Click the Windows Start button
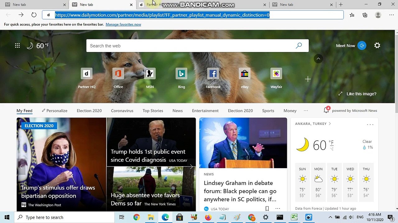The width and height of the screenshot is (398, 223). tap(7, 217)
